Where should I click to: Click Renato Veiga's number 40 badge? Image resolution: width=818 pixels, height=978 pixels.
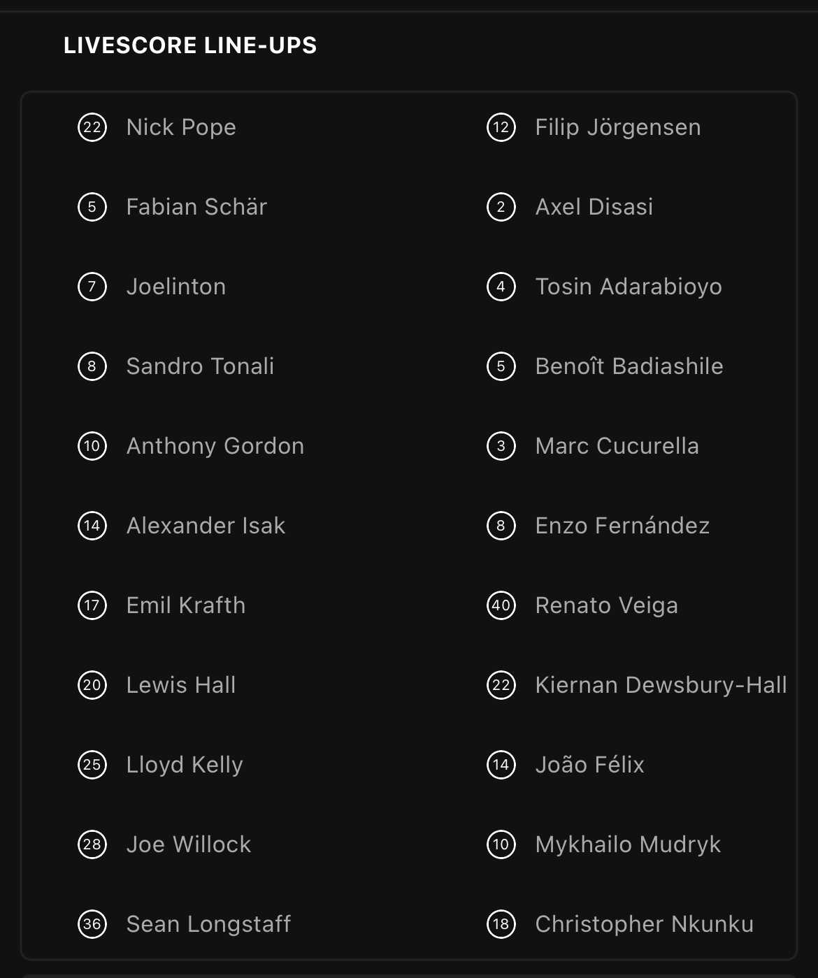tap(501, 605)
